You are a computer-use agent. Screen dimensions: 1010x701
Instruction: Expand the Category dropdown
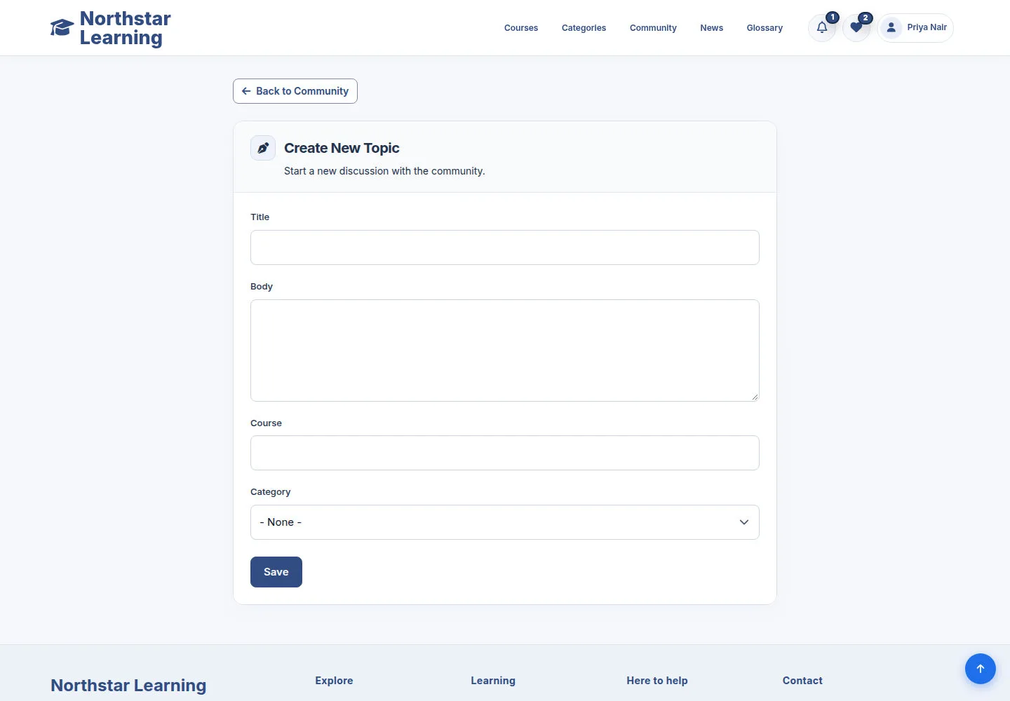[x=505, y=522]
